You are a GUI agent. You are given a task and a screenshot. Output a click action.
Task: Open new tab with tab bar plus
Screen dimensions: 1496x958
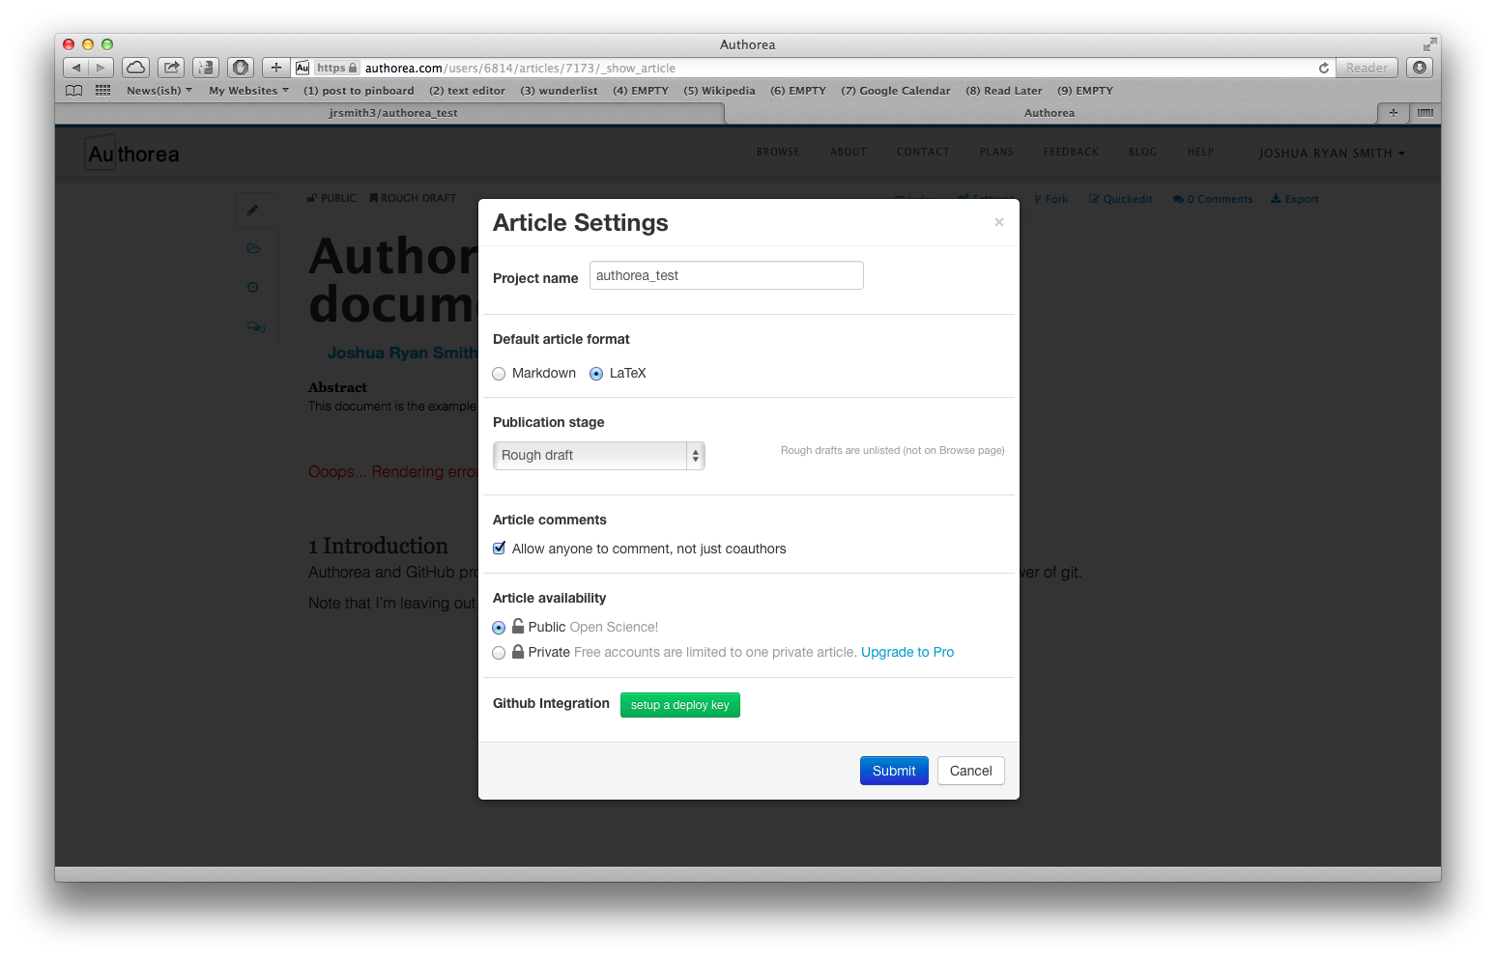coord(1394,113)
